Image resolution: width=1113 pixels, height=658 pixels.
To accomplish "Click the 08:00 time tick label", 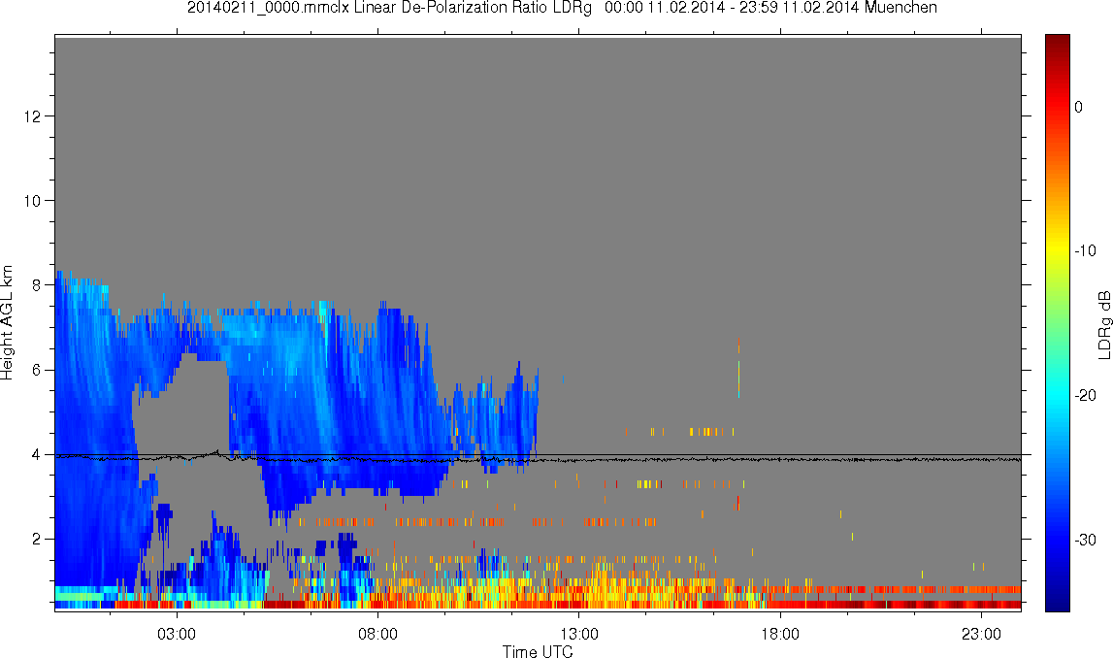I will (x=377, y=634).
